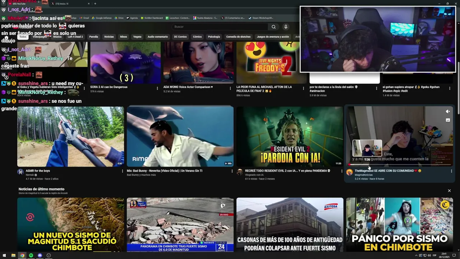Open options for si gohan supiera video
The width and height of the screenshot is (460, 259).
point(450,88)
